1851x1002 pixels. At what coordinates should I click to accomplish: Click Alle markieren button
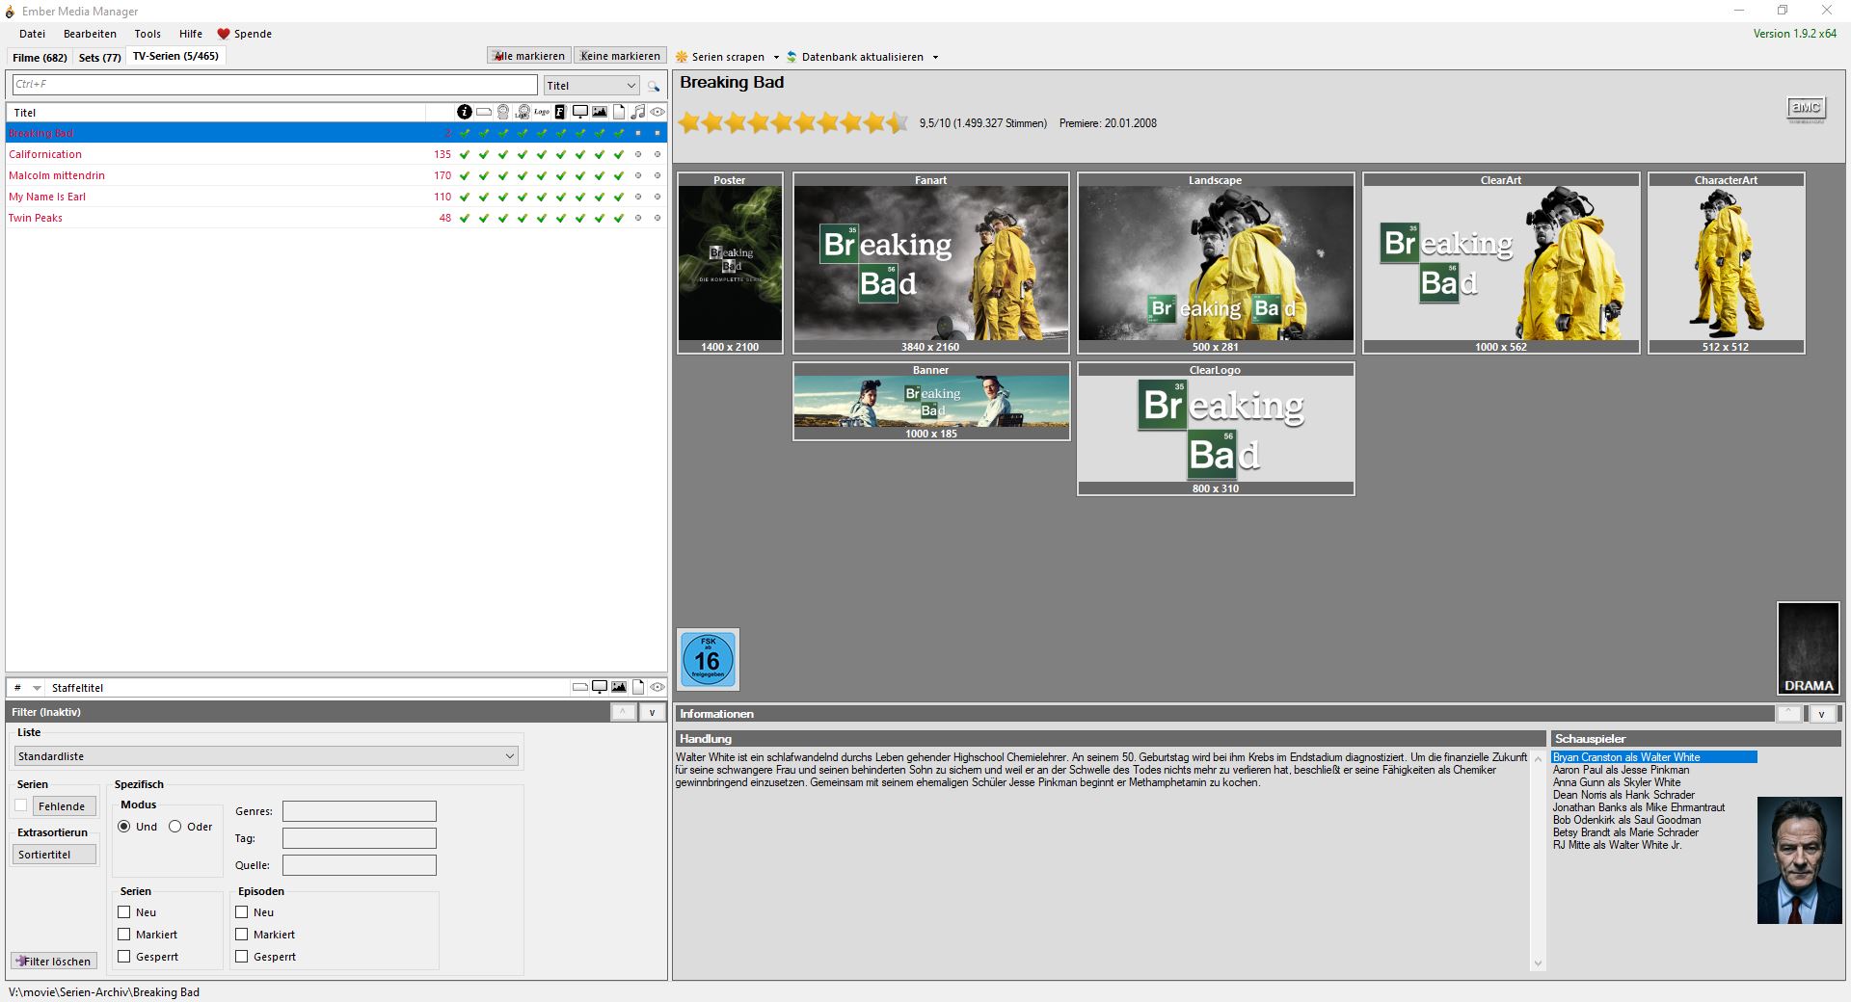[529, 56]
